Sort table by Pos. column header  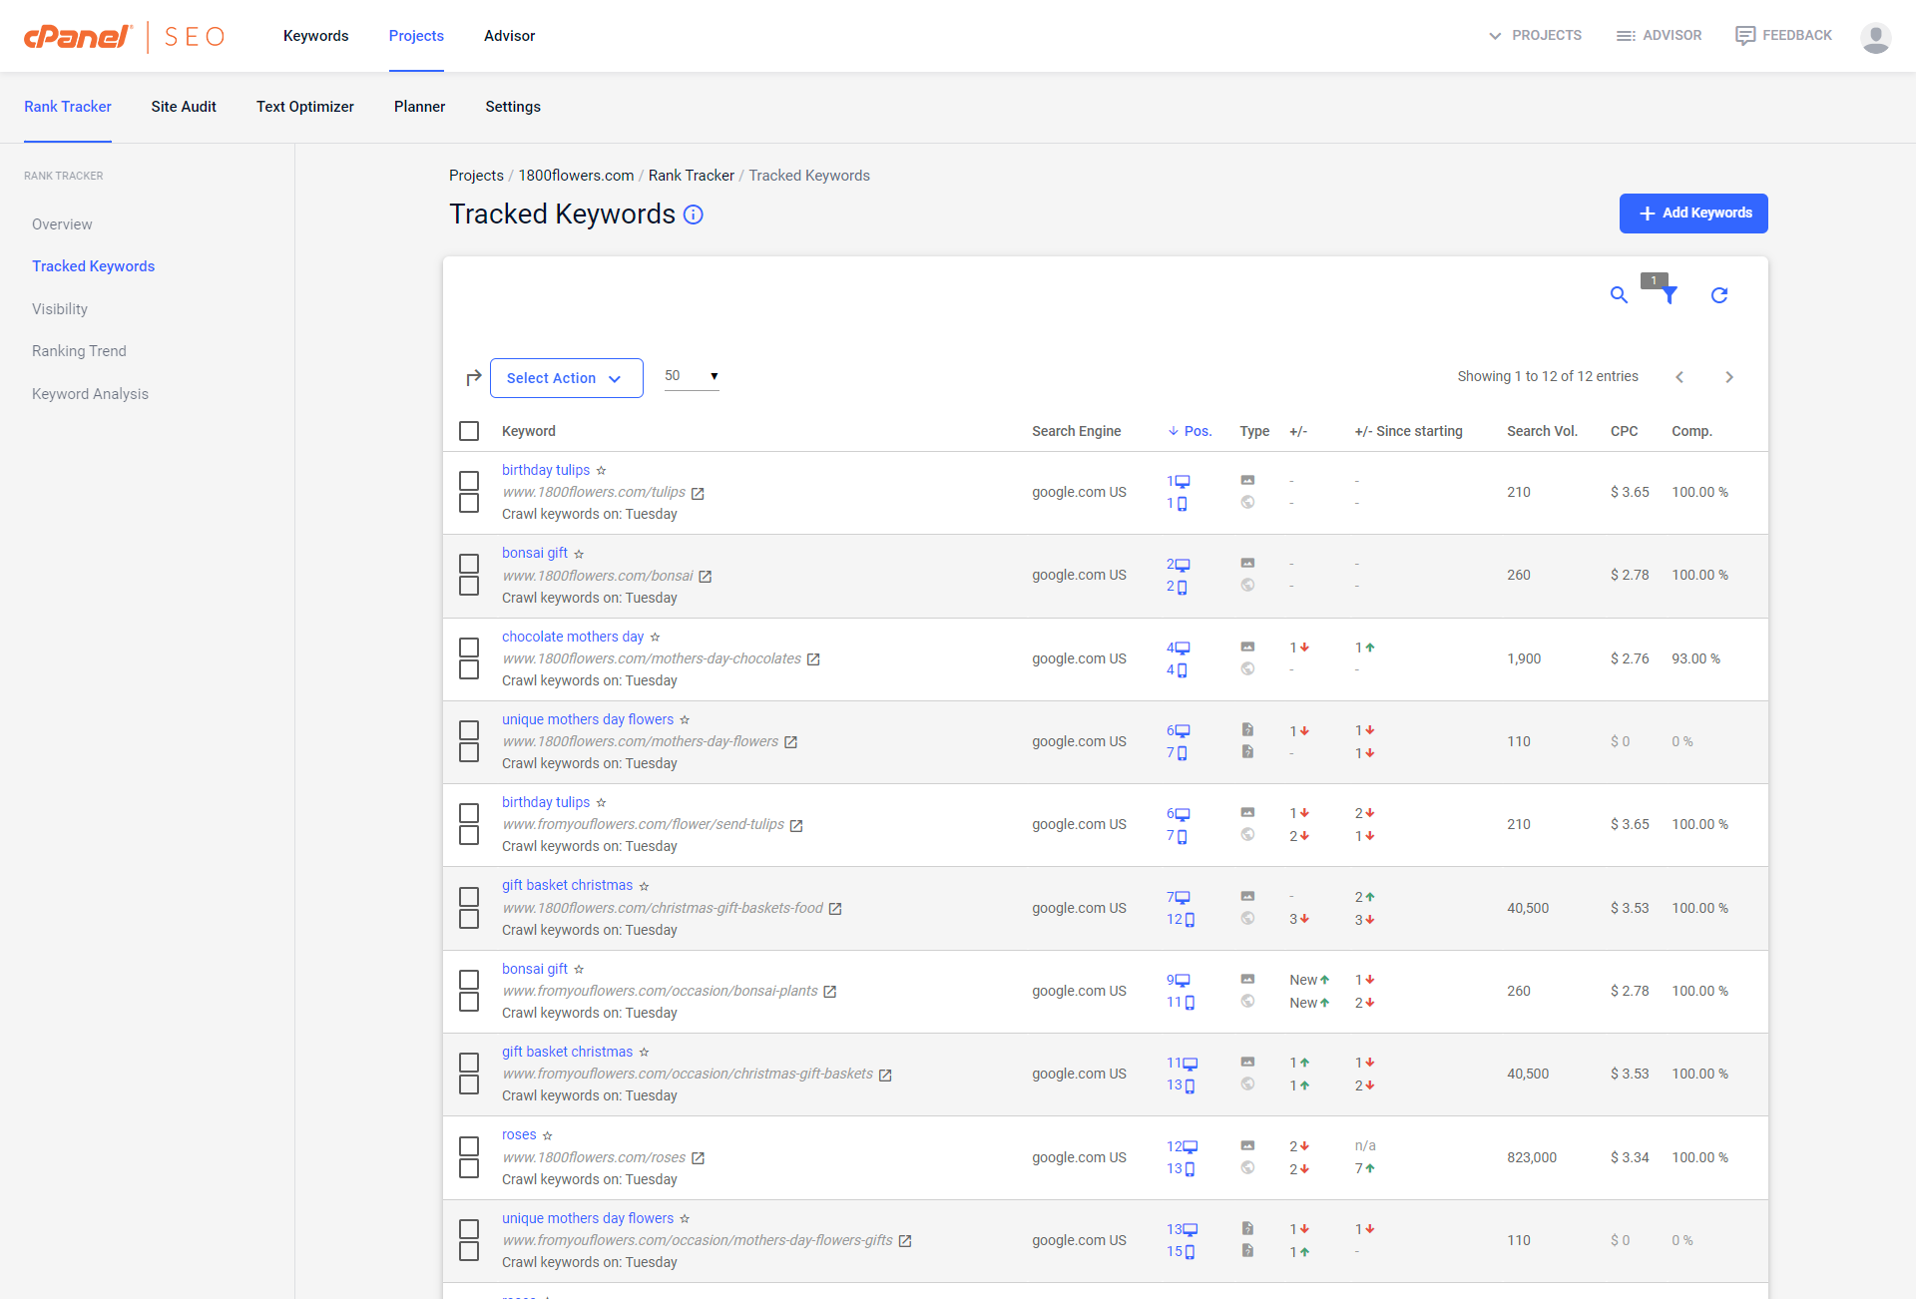[1197, 431]
